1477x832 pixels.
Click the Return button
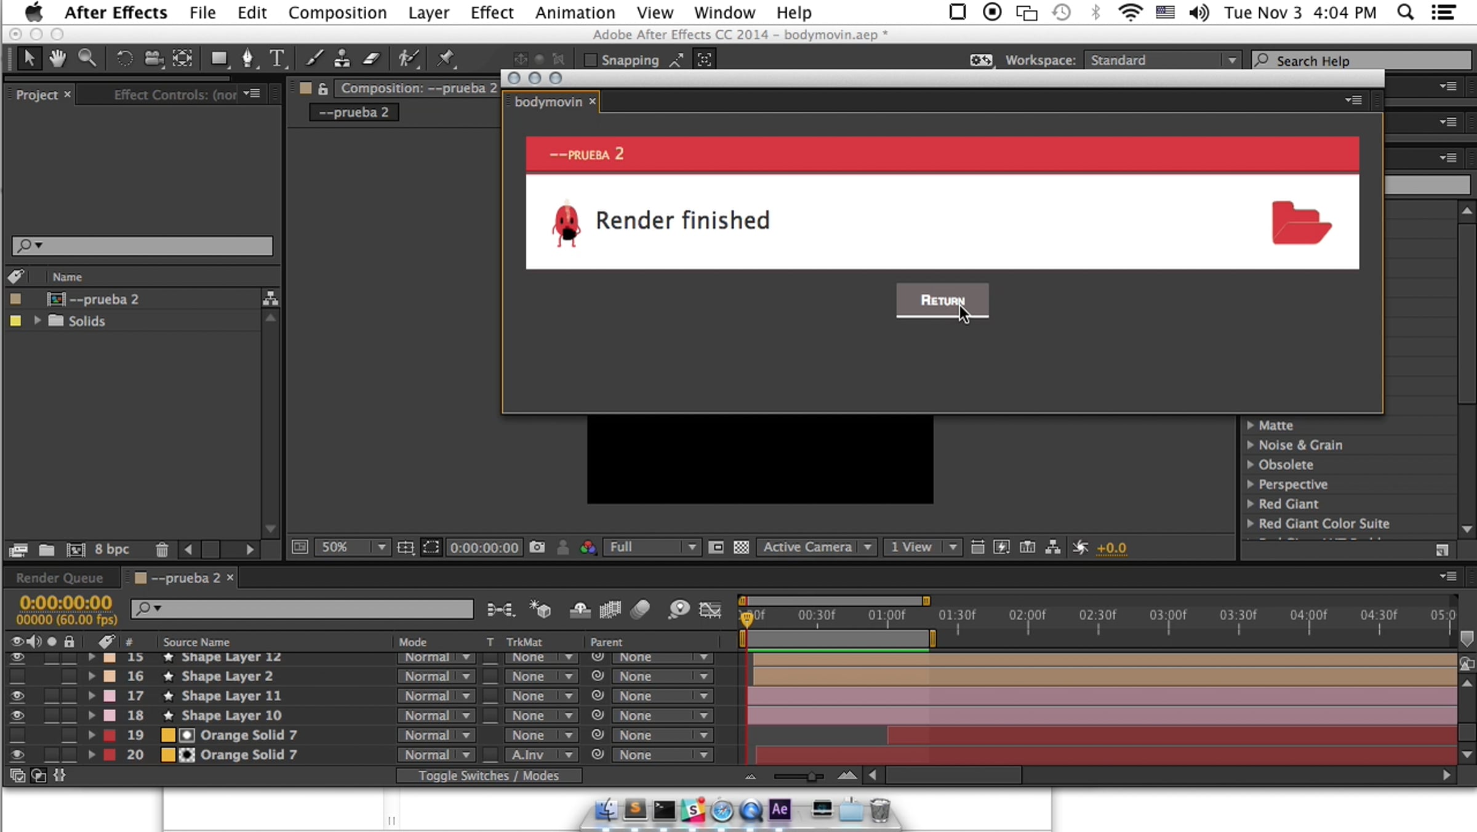(942, 300)
